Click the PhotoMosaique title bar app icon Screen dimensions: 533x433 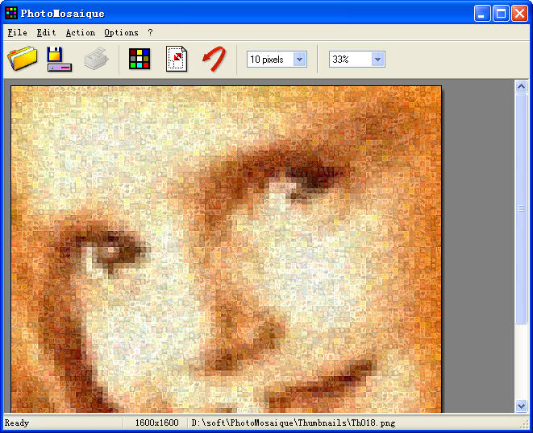(10, 13)
